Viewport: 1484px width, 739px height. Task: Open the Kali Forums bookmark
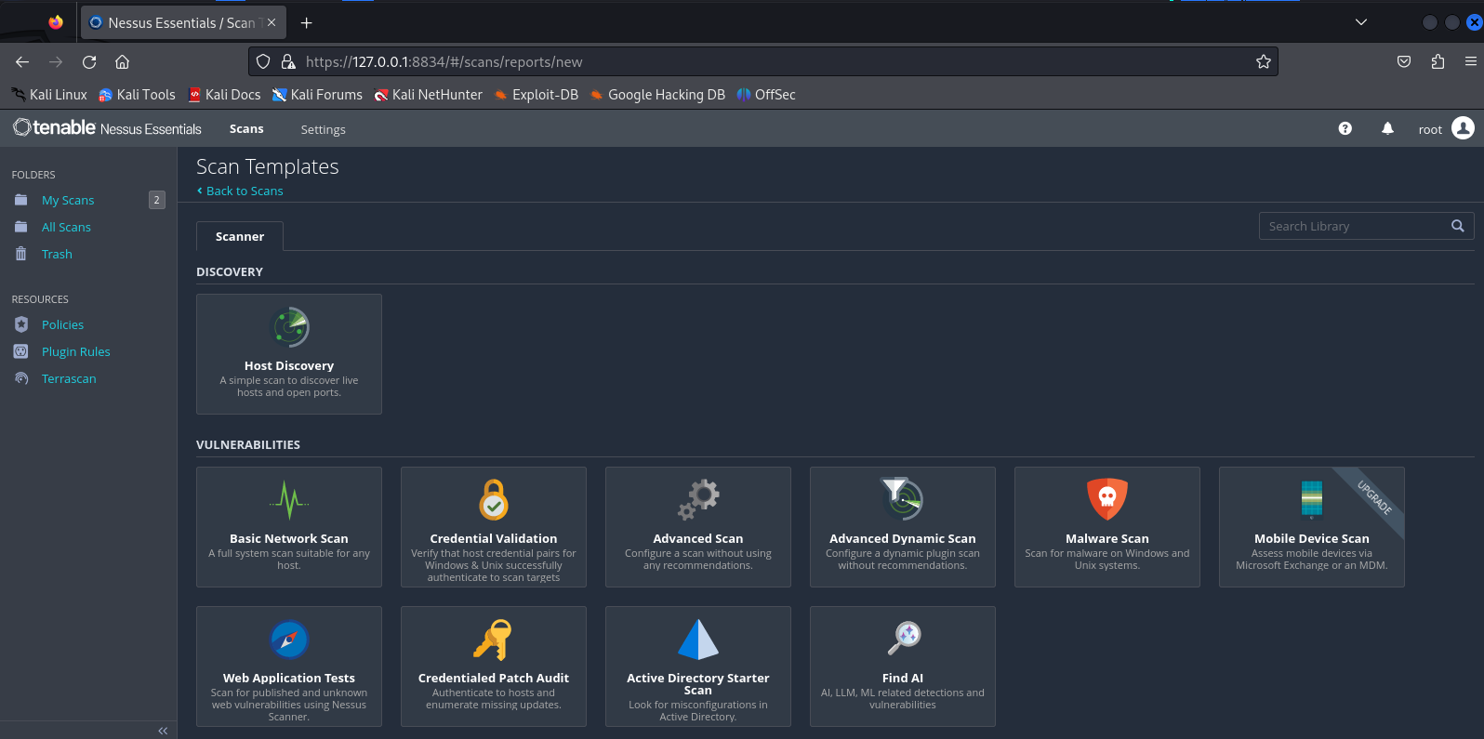click(317, 95)
